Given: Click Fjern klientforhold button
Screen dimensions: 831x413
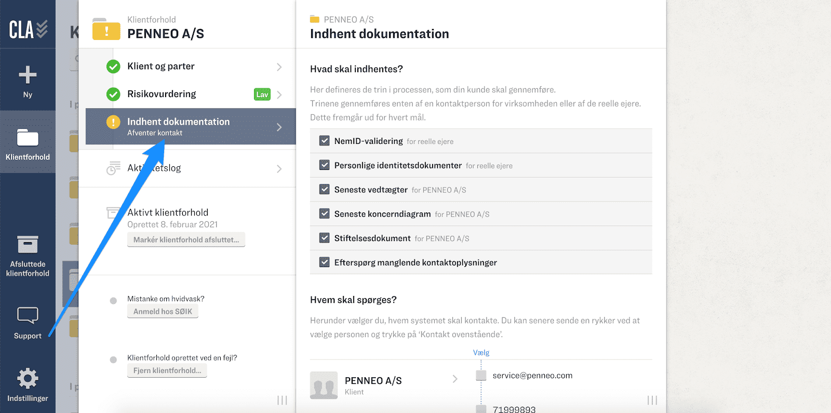Looking at the screenshot, I should (x=167, y=370).
